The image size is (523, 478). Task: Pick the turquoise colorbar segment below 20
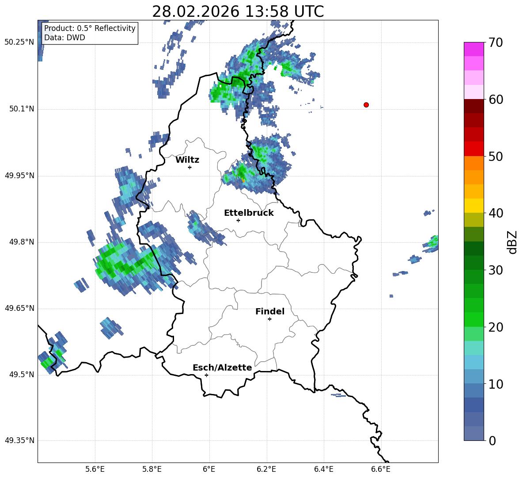coord(474,348)
